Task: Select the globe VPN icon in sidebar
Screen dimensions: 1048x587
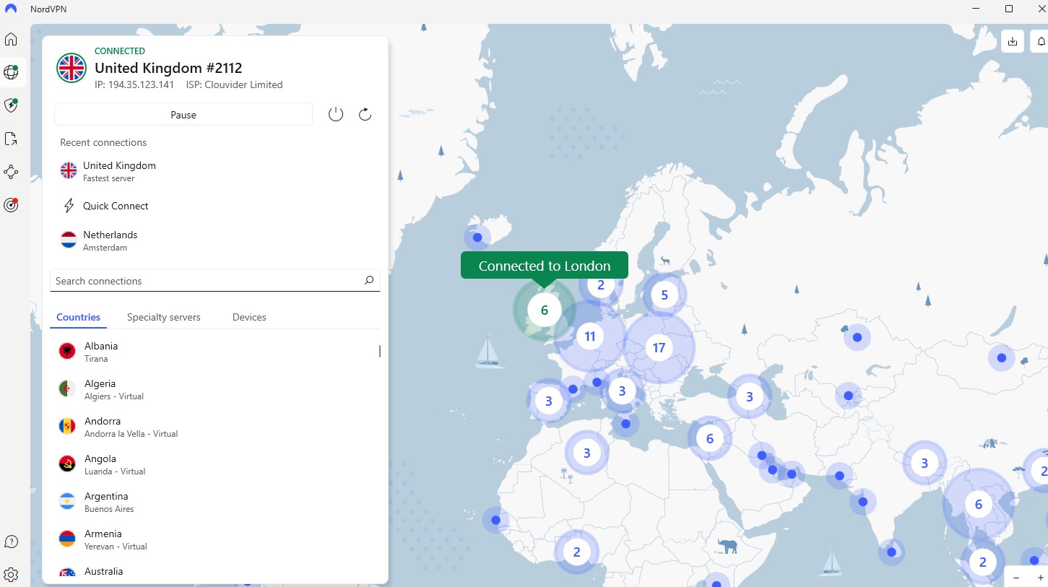Action: [x=11, y=72]
